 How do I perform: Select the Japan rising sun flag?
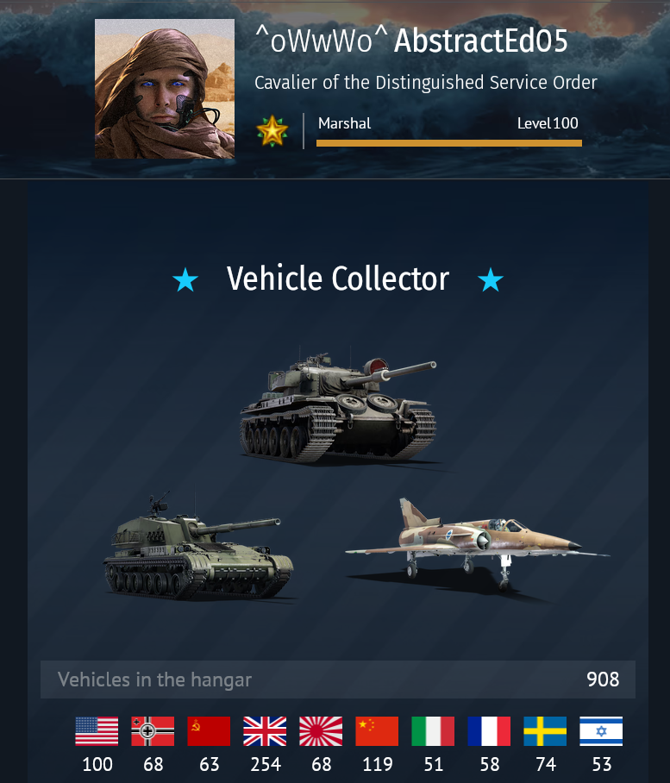321,731
